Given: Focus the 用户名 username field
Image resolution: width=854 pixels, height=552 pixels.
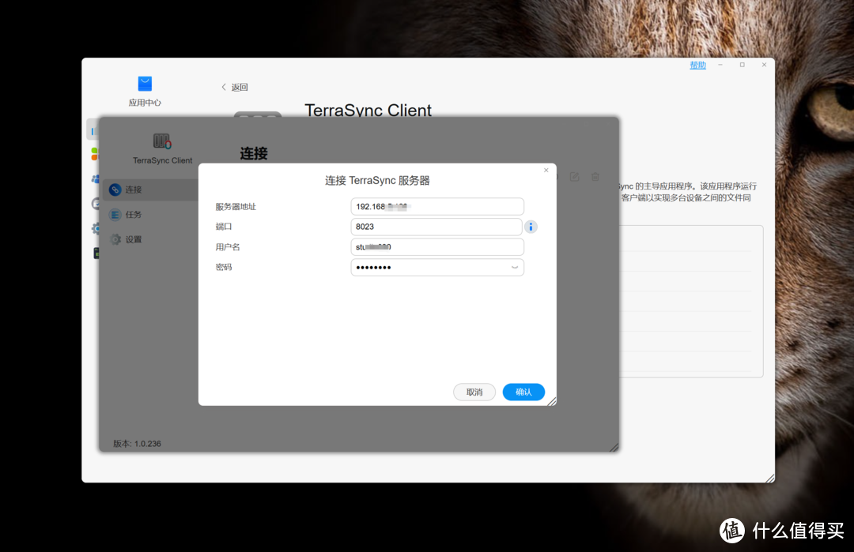Looking at the screenshot, I should pos(436,247).
